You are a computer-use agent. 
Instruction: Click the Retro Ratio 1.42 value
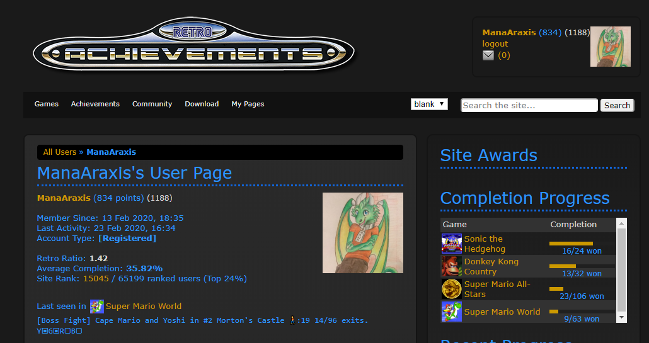pyautogui.click(x=98, y=259)
